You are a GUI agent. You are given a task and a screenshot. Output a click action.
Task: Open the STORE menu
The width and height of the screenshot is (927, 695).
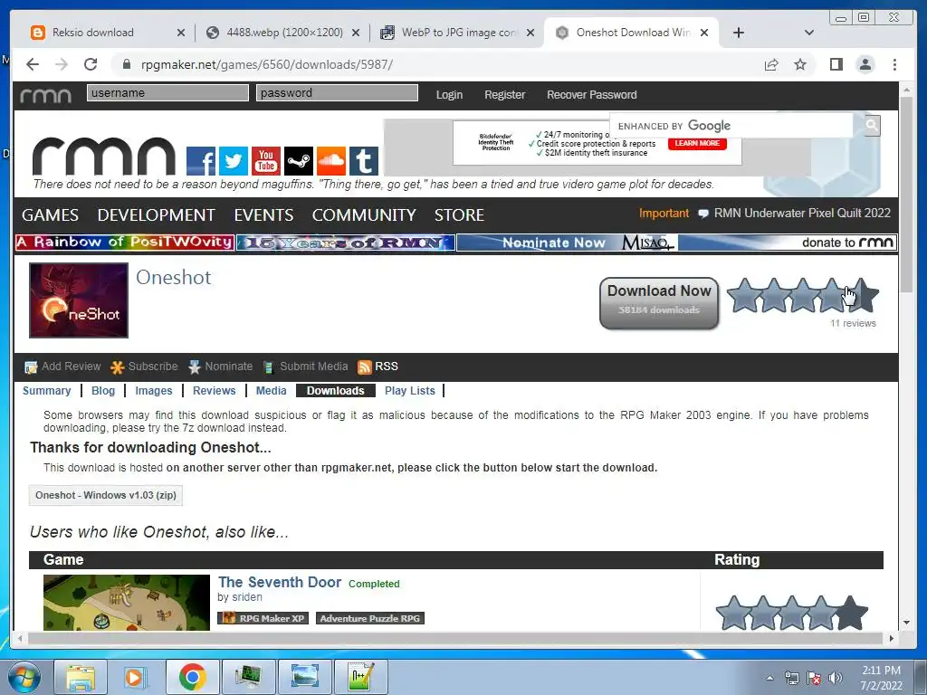point(459,215)
